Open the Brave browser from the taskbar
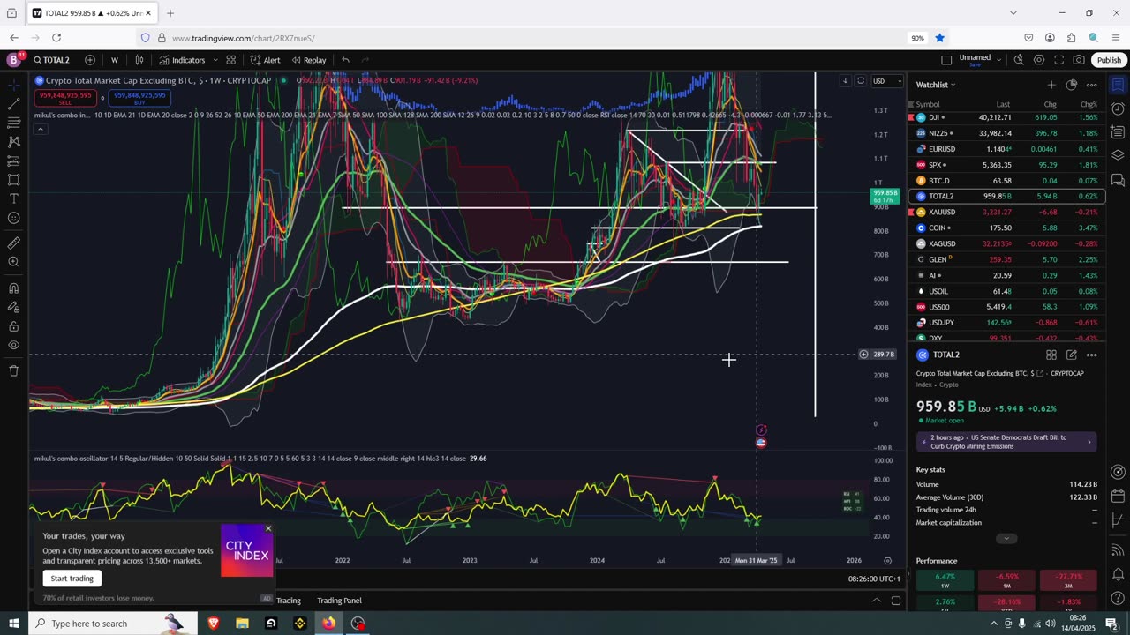The width and height of the screenshot is (1130, 635). [x=213, y=624]
